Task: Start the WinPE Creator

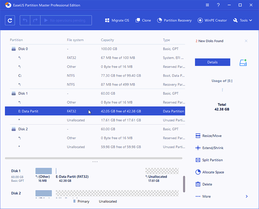Action: [212, 20]
